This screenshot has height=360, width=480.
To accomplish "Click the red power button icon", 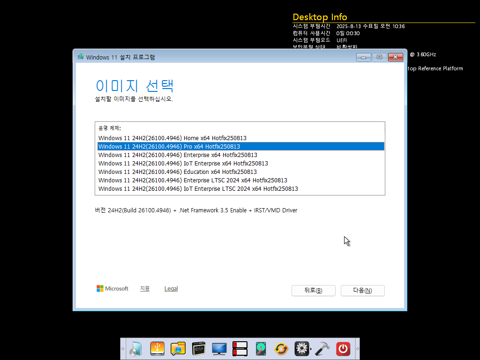I will point(343,349).
